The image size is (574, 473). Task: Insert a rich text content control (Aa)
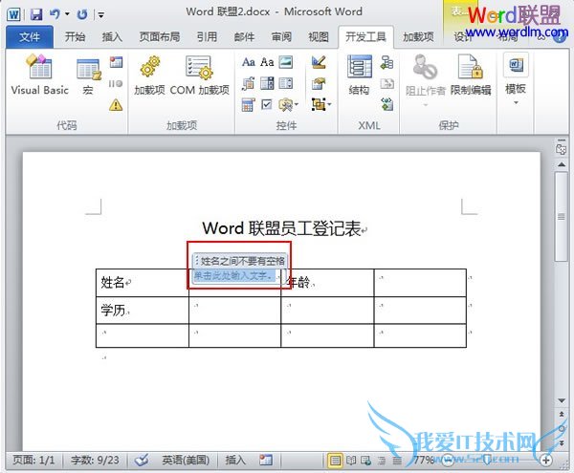[249, 62]
